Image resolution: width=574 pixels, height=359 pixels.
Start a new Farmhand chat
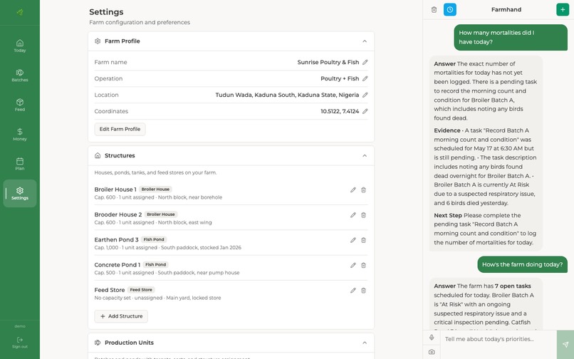563,9
